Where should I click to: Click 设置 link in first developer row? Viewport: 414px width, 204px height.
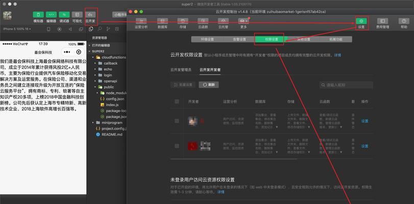click(364, 121)
